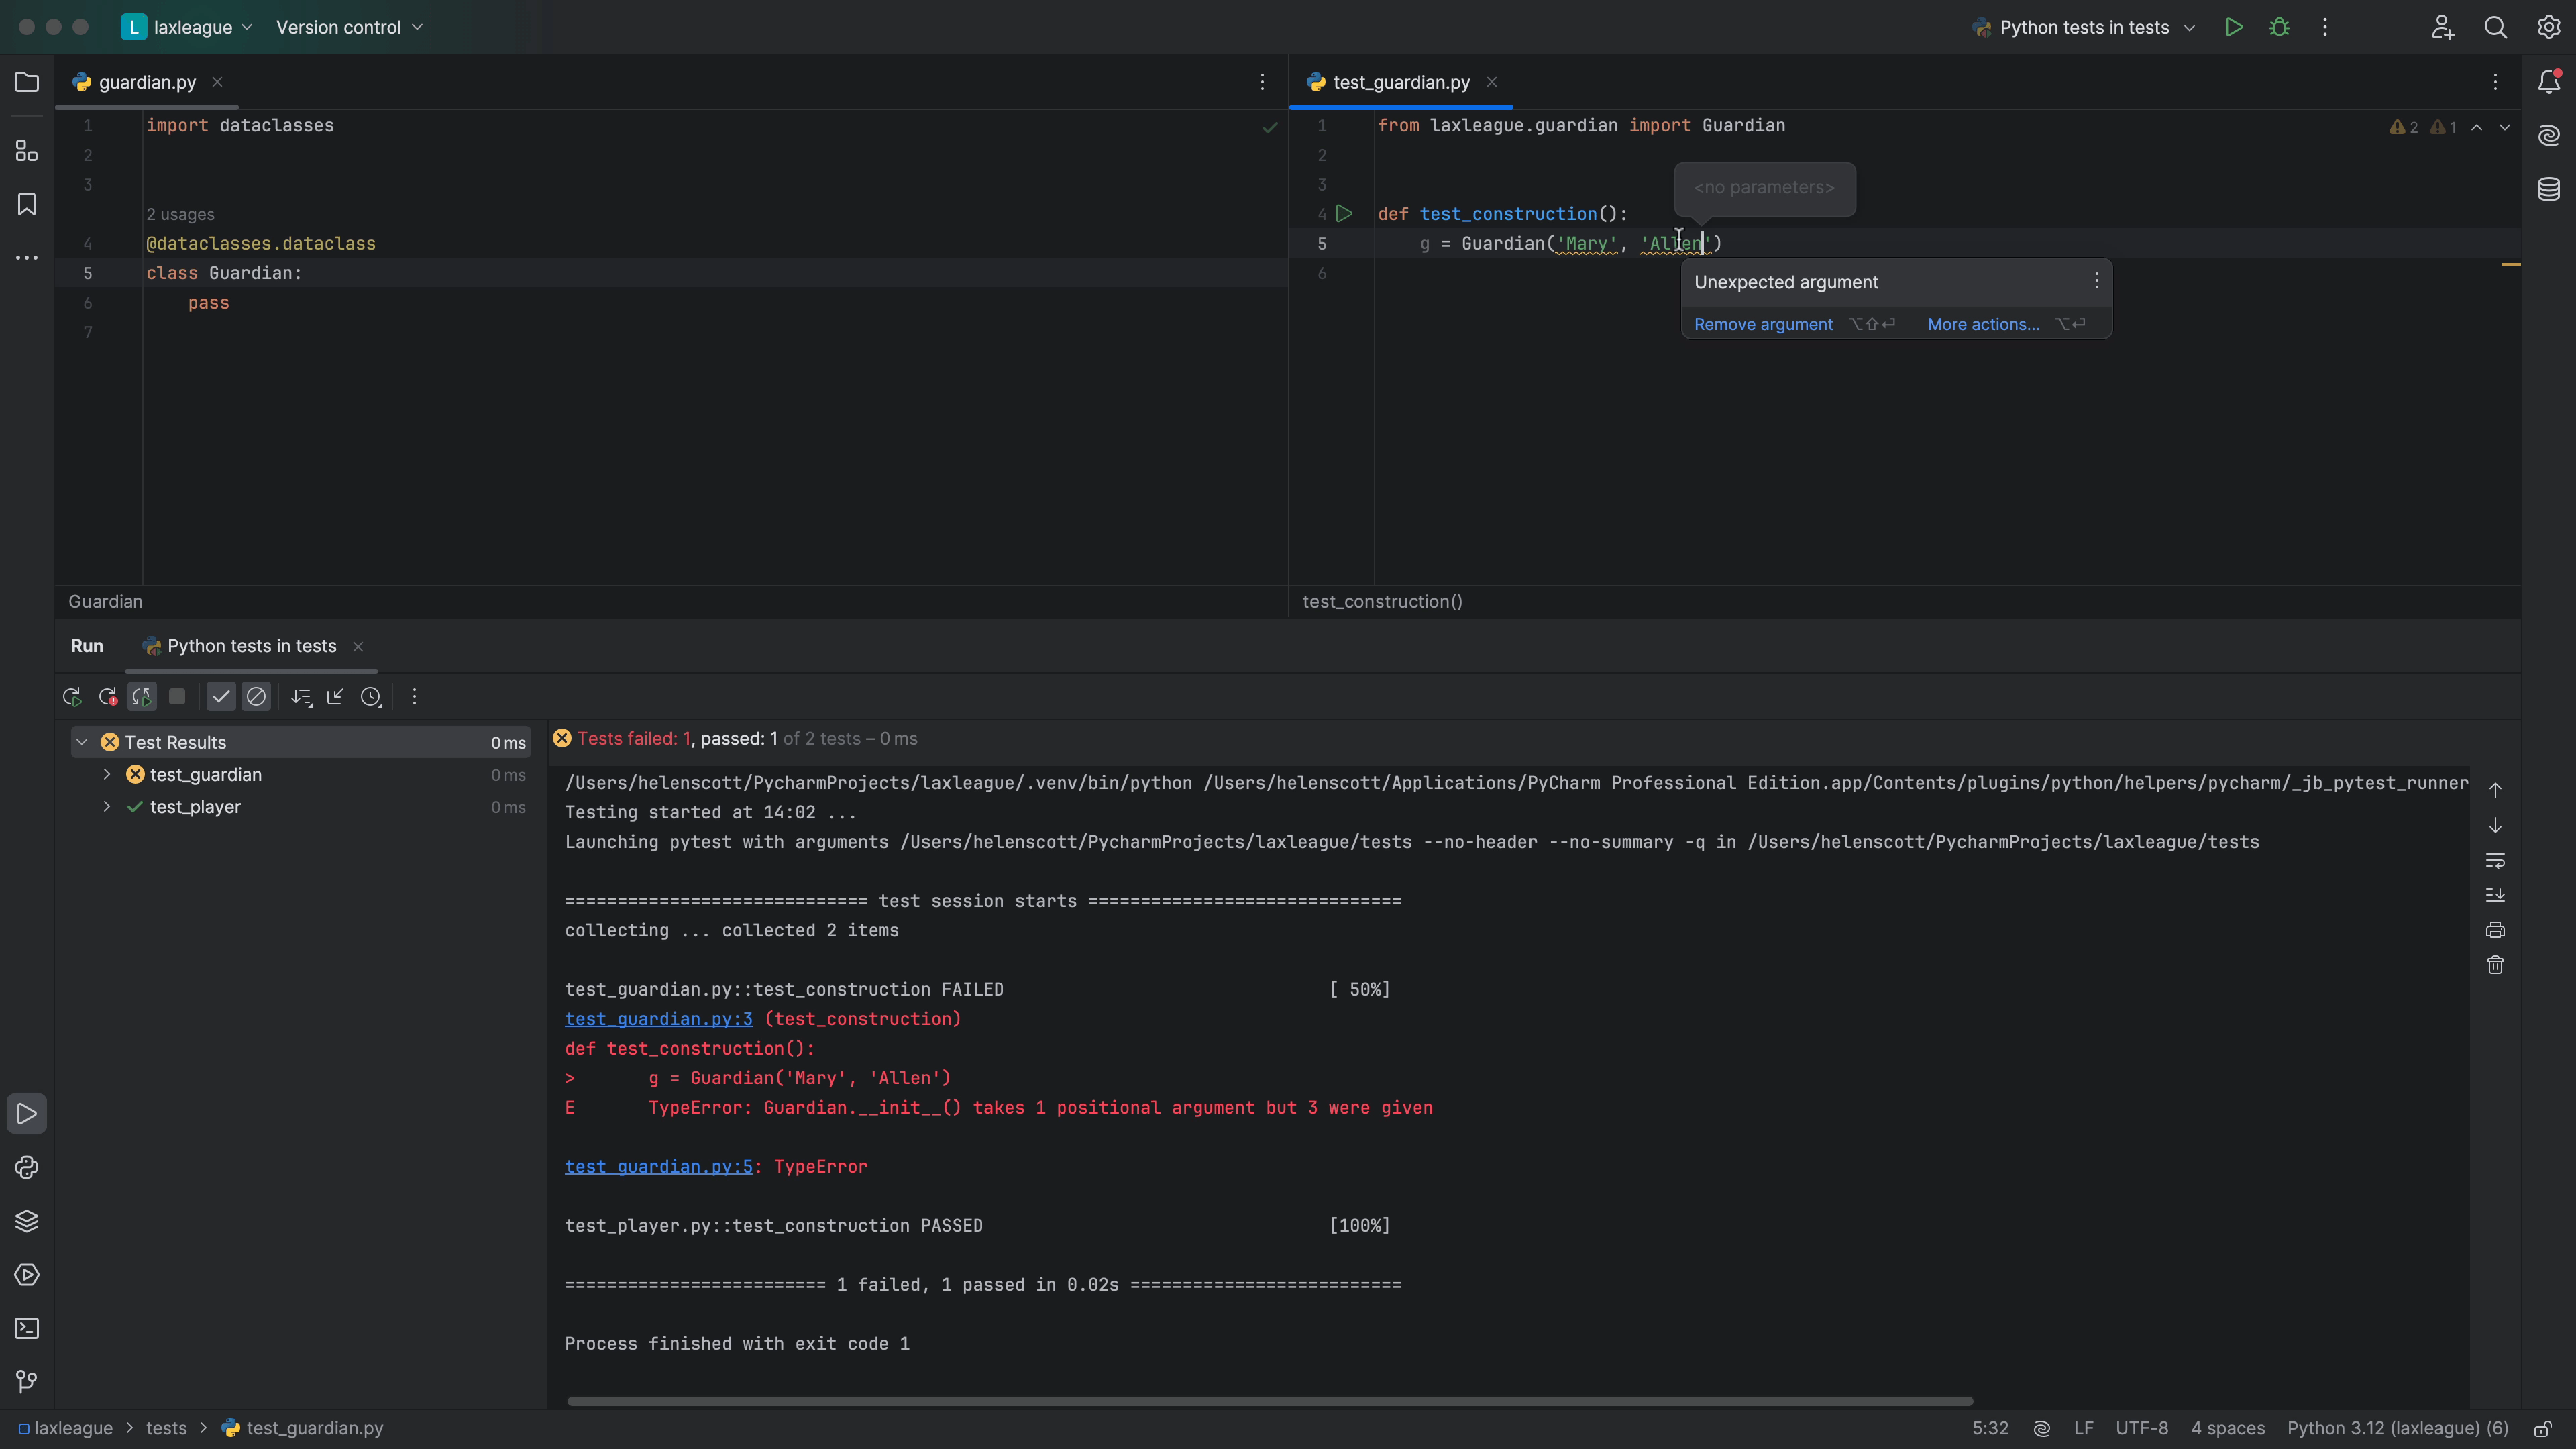Viewport: 2576px width, 1449px height.
Task: Select the Python tests in tests tab
Action: pos(251,646)
